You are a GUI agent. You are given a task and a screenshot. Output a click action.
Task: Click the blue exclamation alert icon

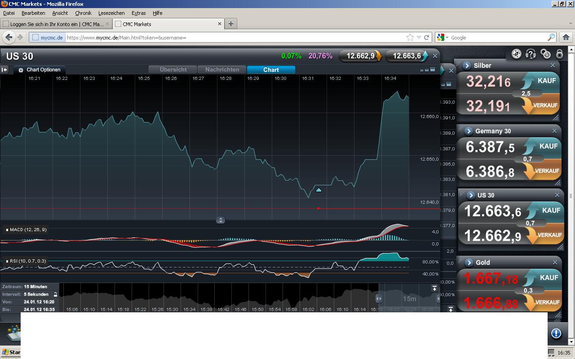[556, 333]
